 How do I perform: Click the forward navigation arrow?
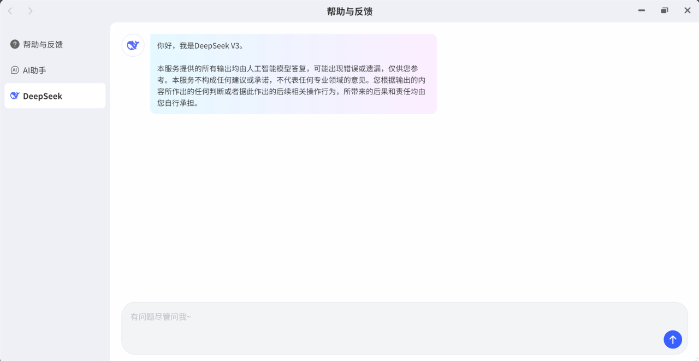pyautogui.click(x=30, y=11)
